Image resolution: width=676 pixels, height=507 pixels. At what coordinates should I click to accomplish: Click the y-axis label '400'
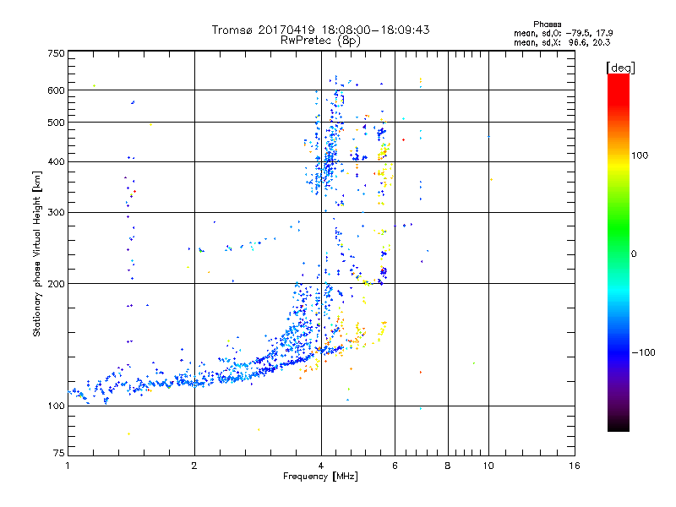point(56,161)
